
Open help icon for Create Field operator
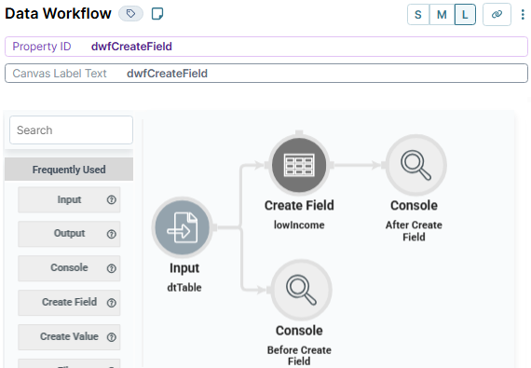point(112,303)
